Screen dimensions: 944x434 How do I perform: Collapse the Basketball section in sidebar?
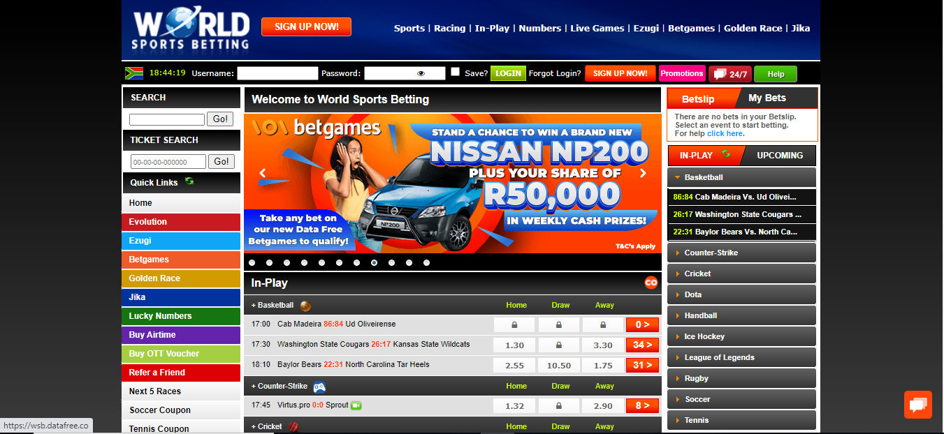click(741, 177)
